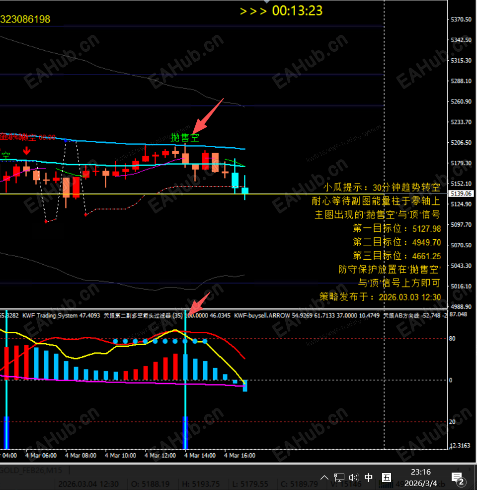
Task: Click time axis label 4 Mar 10:00
Action: click(x=121, y=456)
